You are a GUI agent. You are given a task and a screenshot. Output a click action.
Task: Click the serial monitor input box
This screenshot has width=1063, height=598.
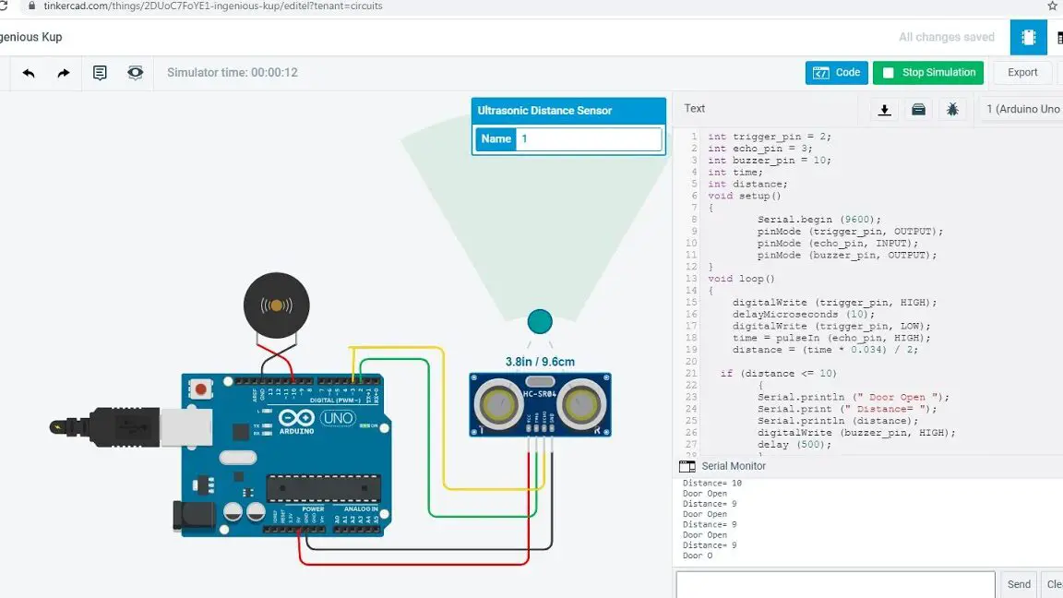[835, 584]
